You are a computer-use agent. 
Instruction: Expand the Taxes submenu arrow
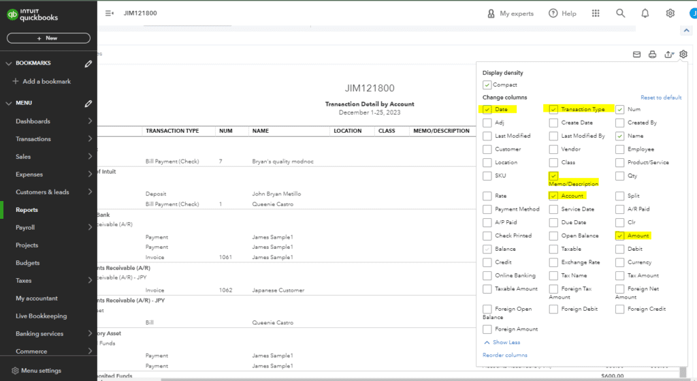[90, 280]
